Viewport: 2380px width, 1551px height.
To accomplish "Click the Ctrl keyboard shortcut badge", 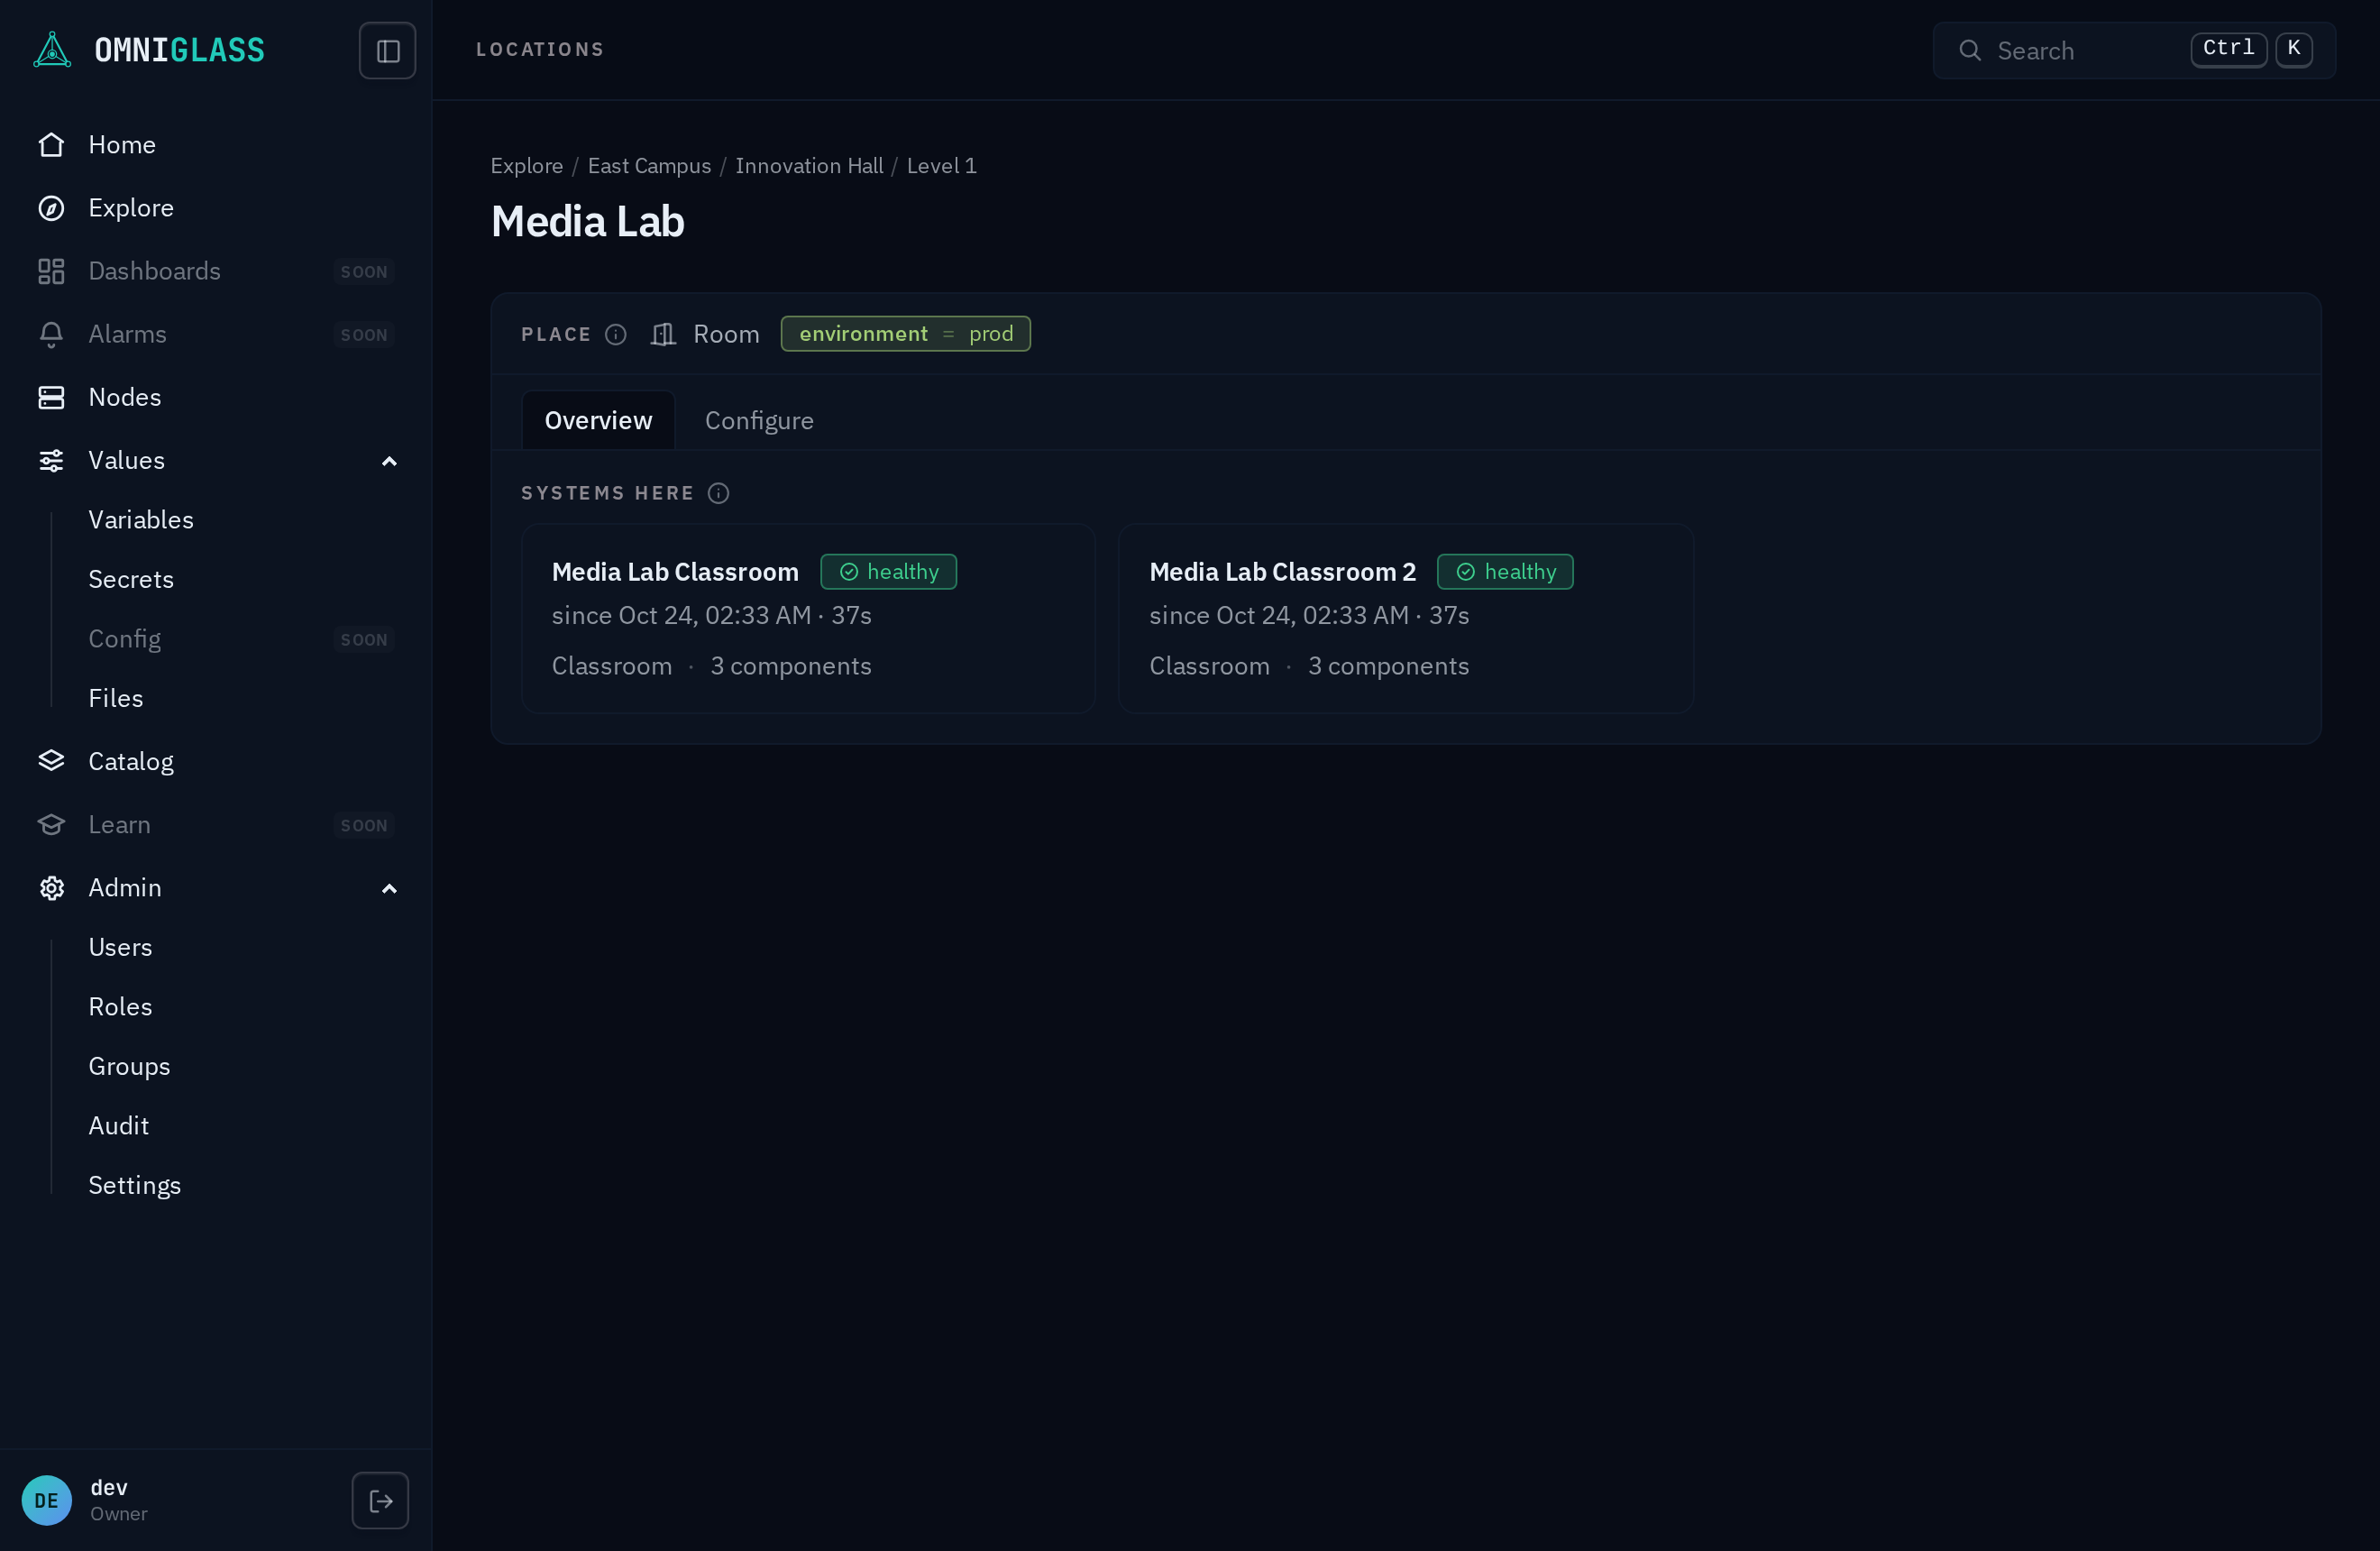I will coord(2229,49).
